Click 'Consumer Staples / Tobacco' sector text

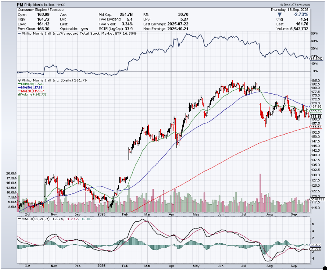point(41,10)
